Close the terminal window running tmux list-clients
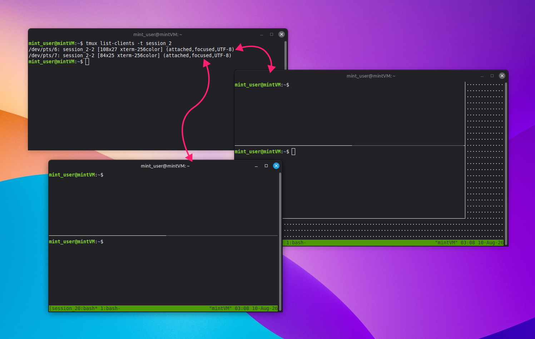Viewport: 535px width, 339px height. point(282,34)
